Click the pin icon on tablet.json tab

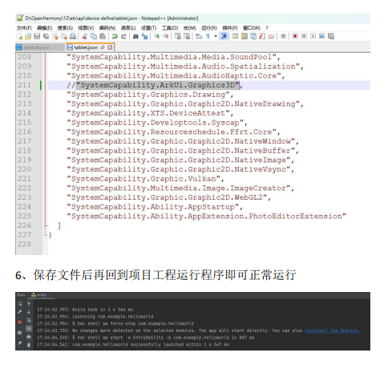pos(103,47)
